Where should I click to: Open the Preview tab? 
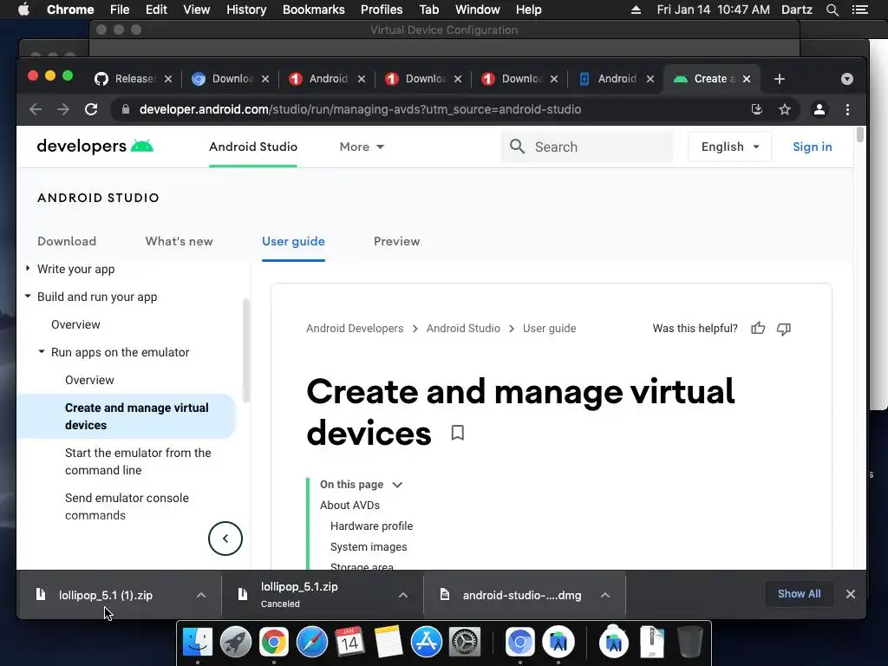pyautogui.click(x=396, y=241)
